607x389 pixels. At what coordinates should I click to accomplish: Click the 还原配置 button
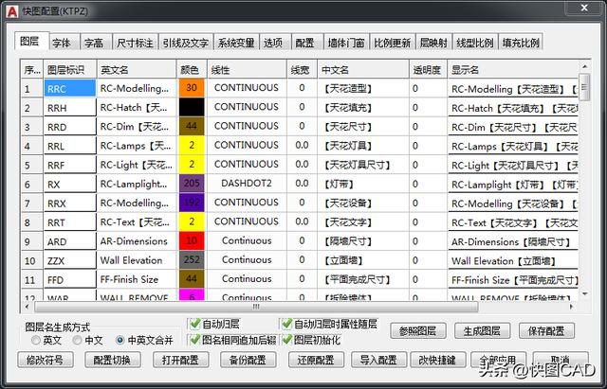tap(316, 360)
